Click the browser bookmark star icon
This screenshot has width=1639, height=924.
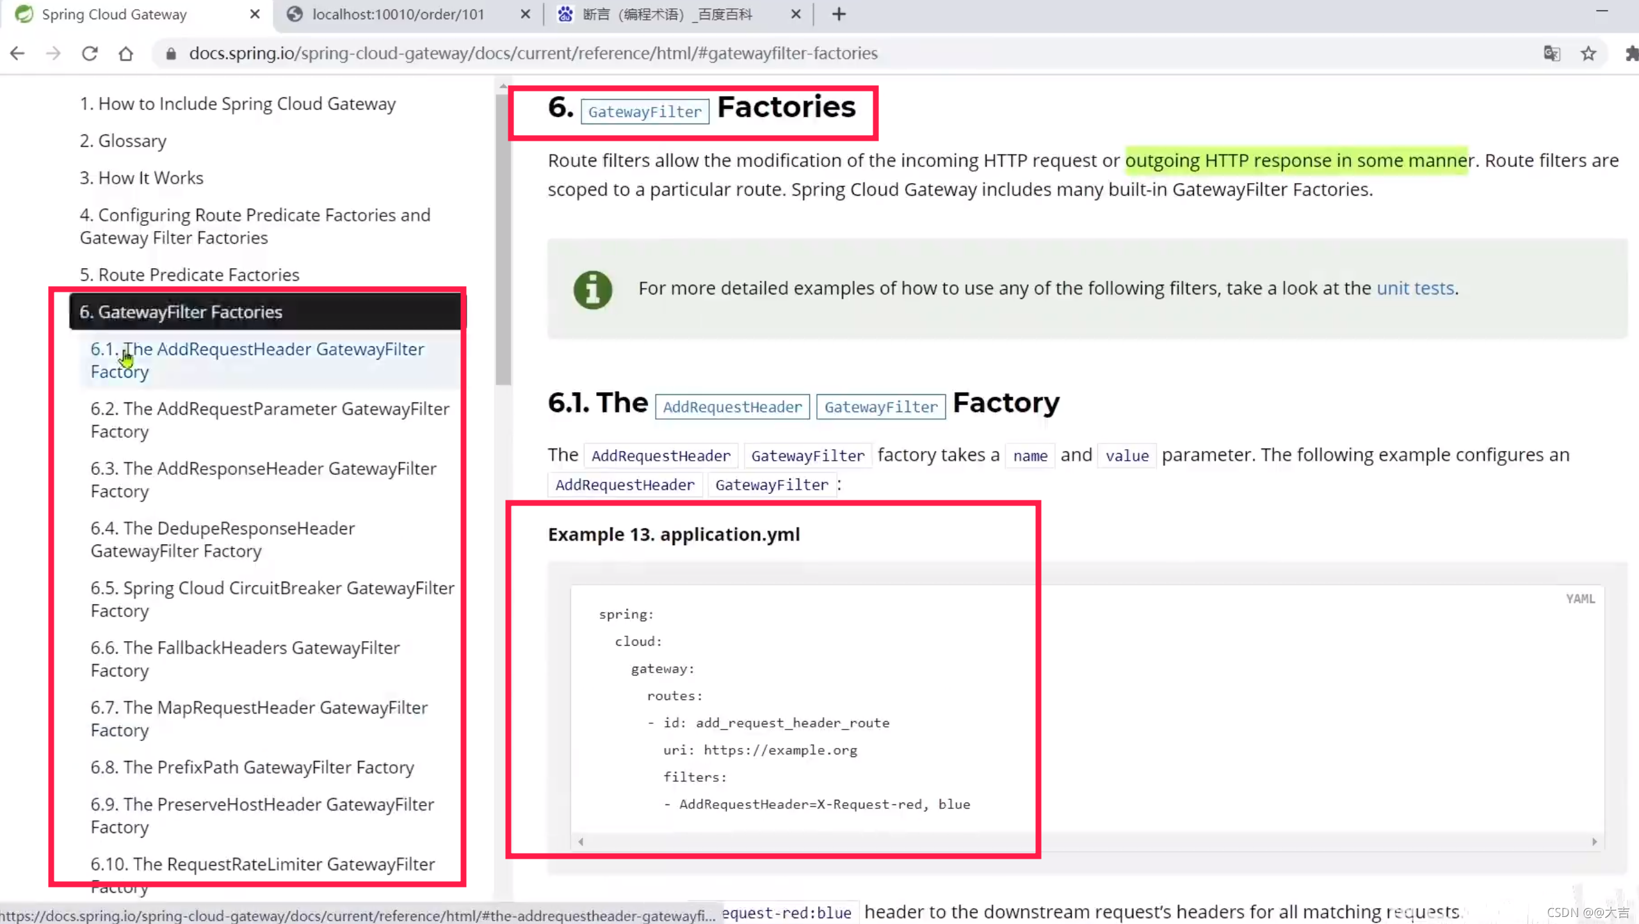[x=1588, y=53]
